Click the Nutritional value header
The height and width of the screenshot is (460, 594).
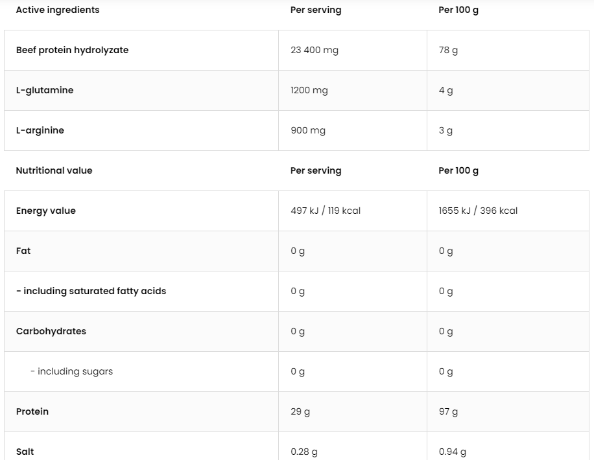(x=54, y=170)
